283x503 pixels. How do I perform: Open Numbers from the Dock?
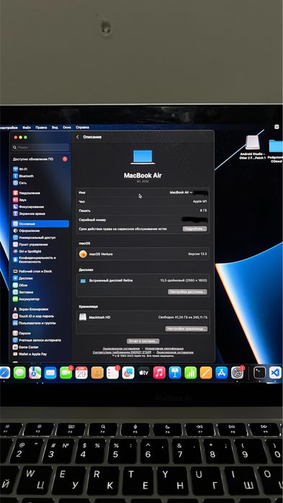(x=190, y=373)
